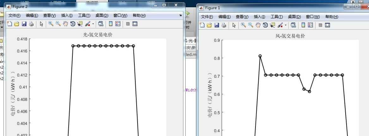Screen dimensions: 369x136
Task: Click Save icon in Figure 2 toolbar
Action: click(x=24, y=24)
